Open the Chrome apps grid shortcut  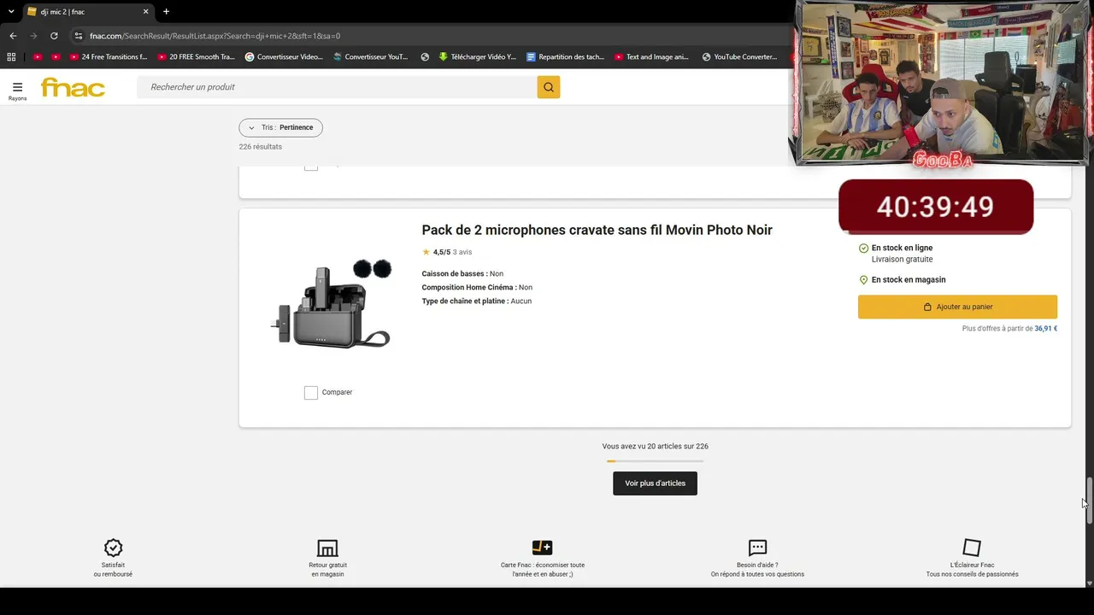(11, 57)
